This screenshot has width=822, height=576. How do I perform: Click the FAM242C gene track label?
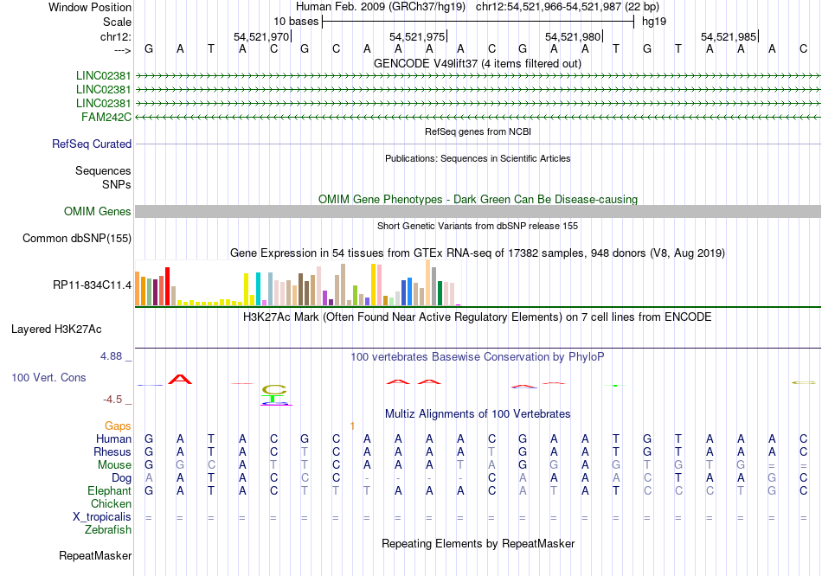[x=106, y=117]
